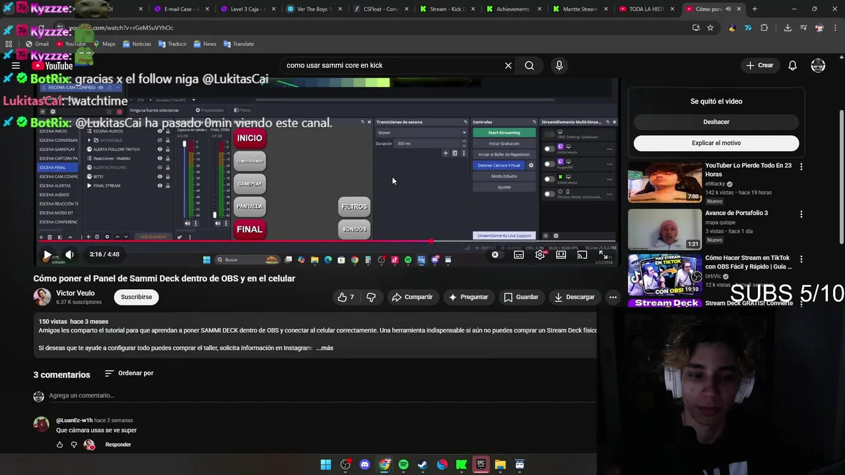Click the YouTube search magnifier button
The height and width of the screenshot is (475, 845).
529,65
